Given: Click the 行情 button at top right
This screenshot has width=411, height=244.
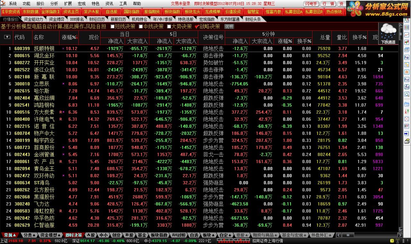Looking at the screenshot, I should point(328,4).
